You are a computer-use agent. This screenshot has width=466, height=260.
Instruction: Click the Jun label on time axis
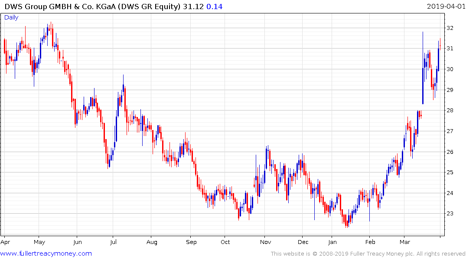77,242
